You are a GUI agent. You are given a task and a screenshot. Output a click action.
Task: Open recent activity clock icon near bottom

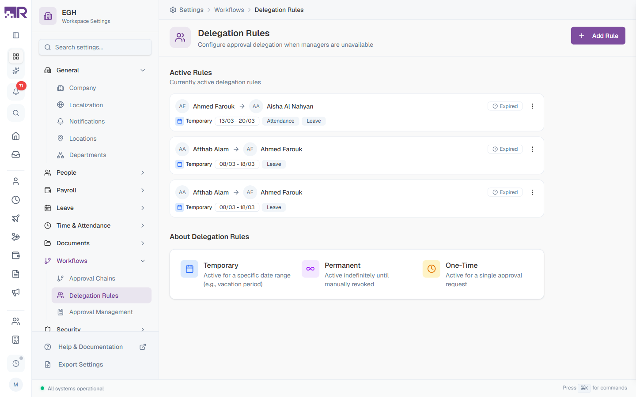(16, 363)
